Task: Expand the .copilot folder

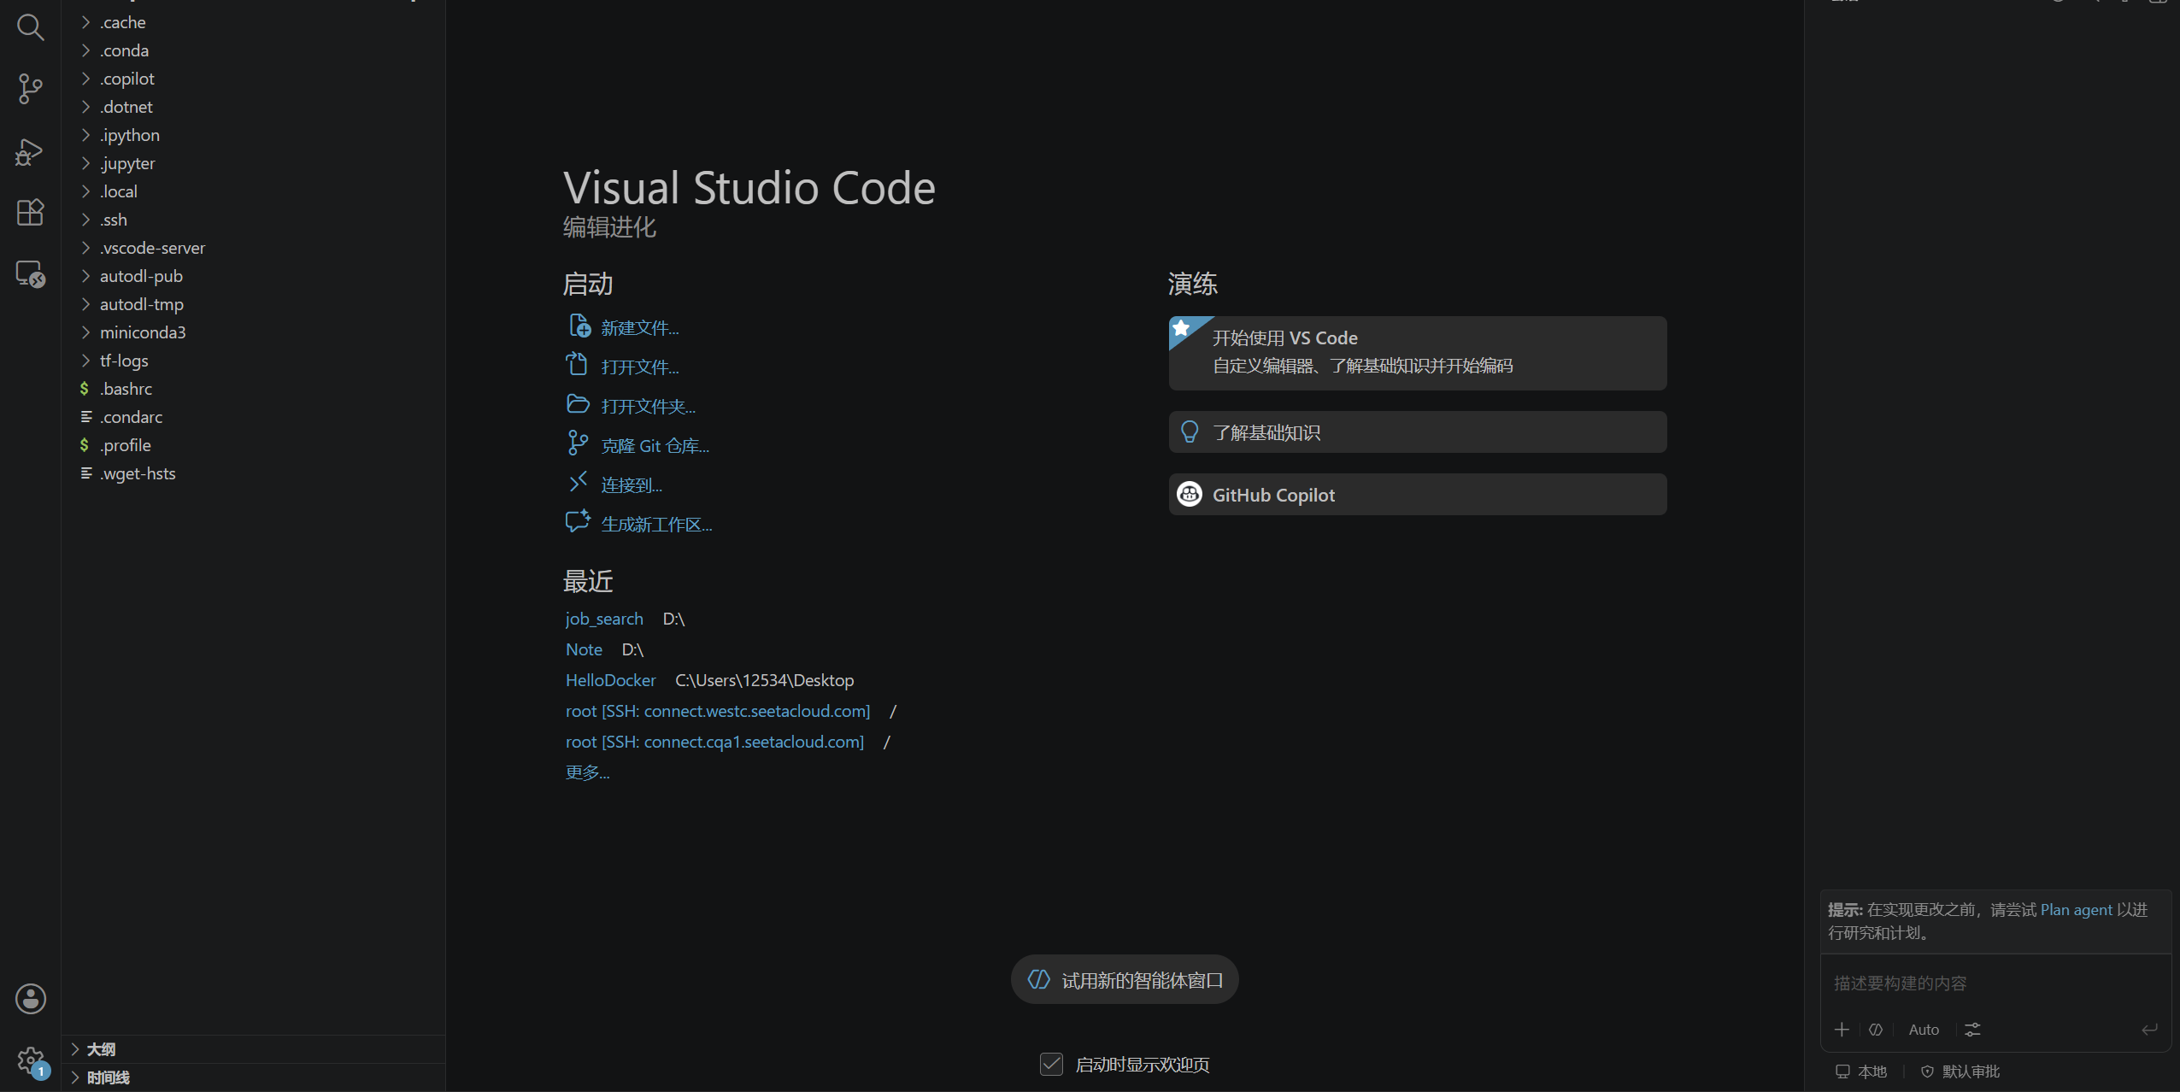Action: (x=253, y=79)
